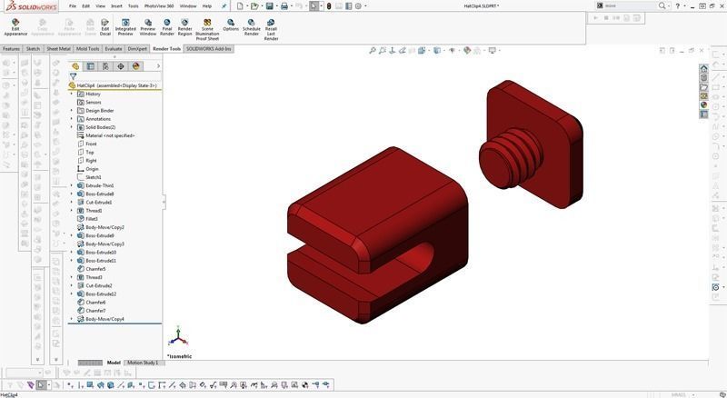Open the DisplayManager tab icon
Viewport: 727px width, 398px height.
click(135, 66)
